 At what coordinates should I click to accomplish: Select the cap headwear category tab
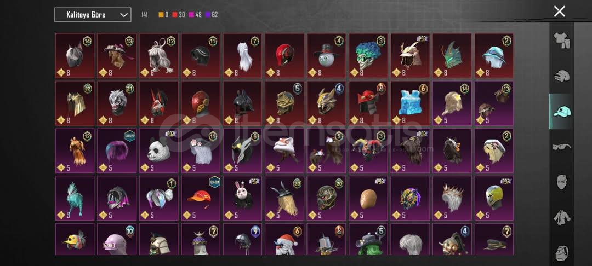tap(561, 111)
